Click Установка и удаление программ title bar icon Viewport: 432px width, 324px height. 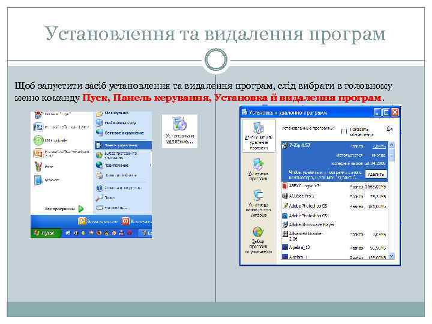[x=244, y=112]
